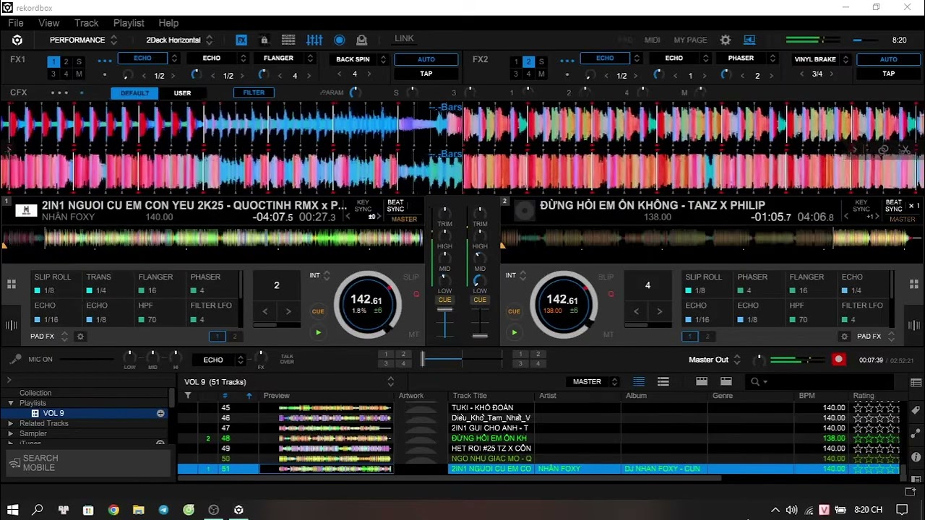
Task: Open the info panel icon on right sidebar
Action: 916,457
